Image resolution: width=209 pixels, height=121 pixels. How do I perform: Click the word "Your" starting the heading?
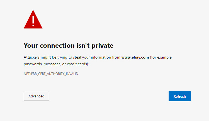(31, 46)
